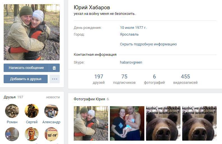Open the first bear meme photo thumbnail
The image size is (222, 144).
163,123
